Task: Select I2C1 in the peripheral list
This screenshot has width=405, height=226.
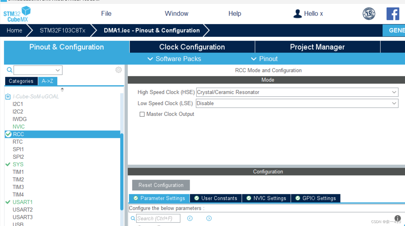Action: [x=18, y=104]
